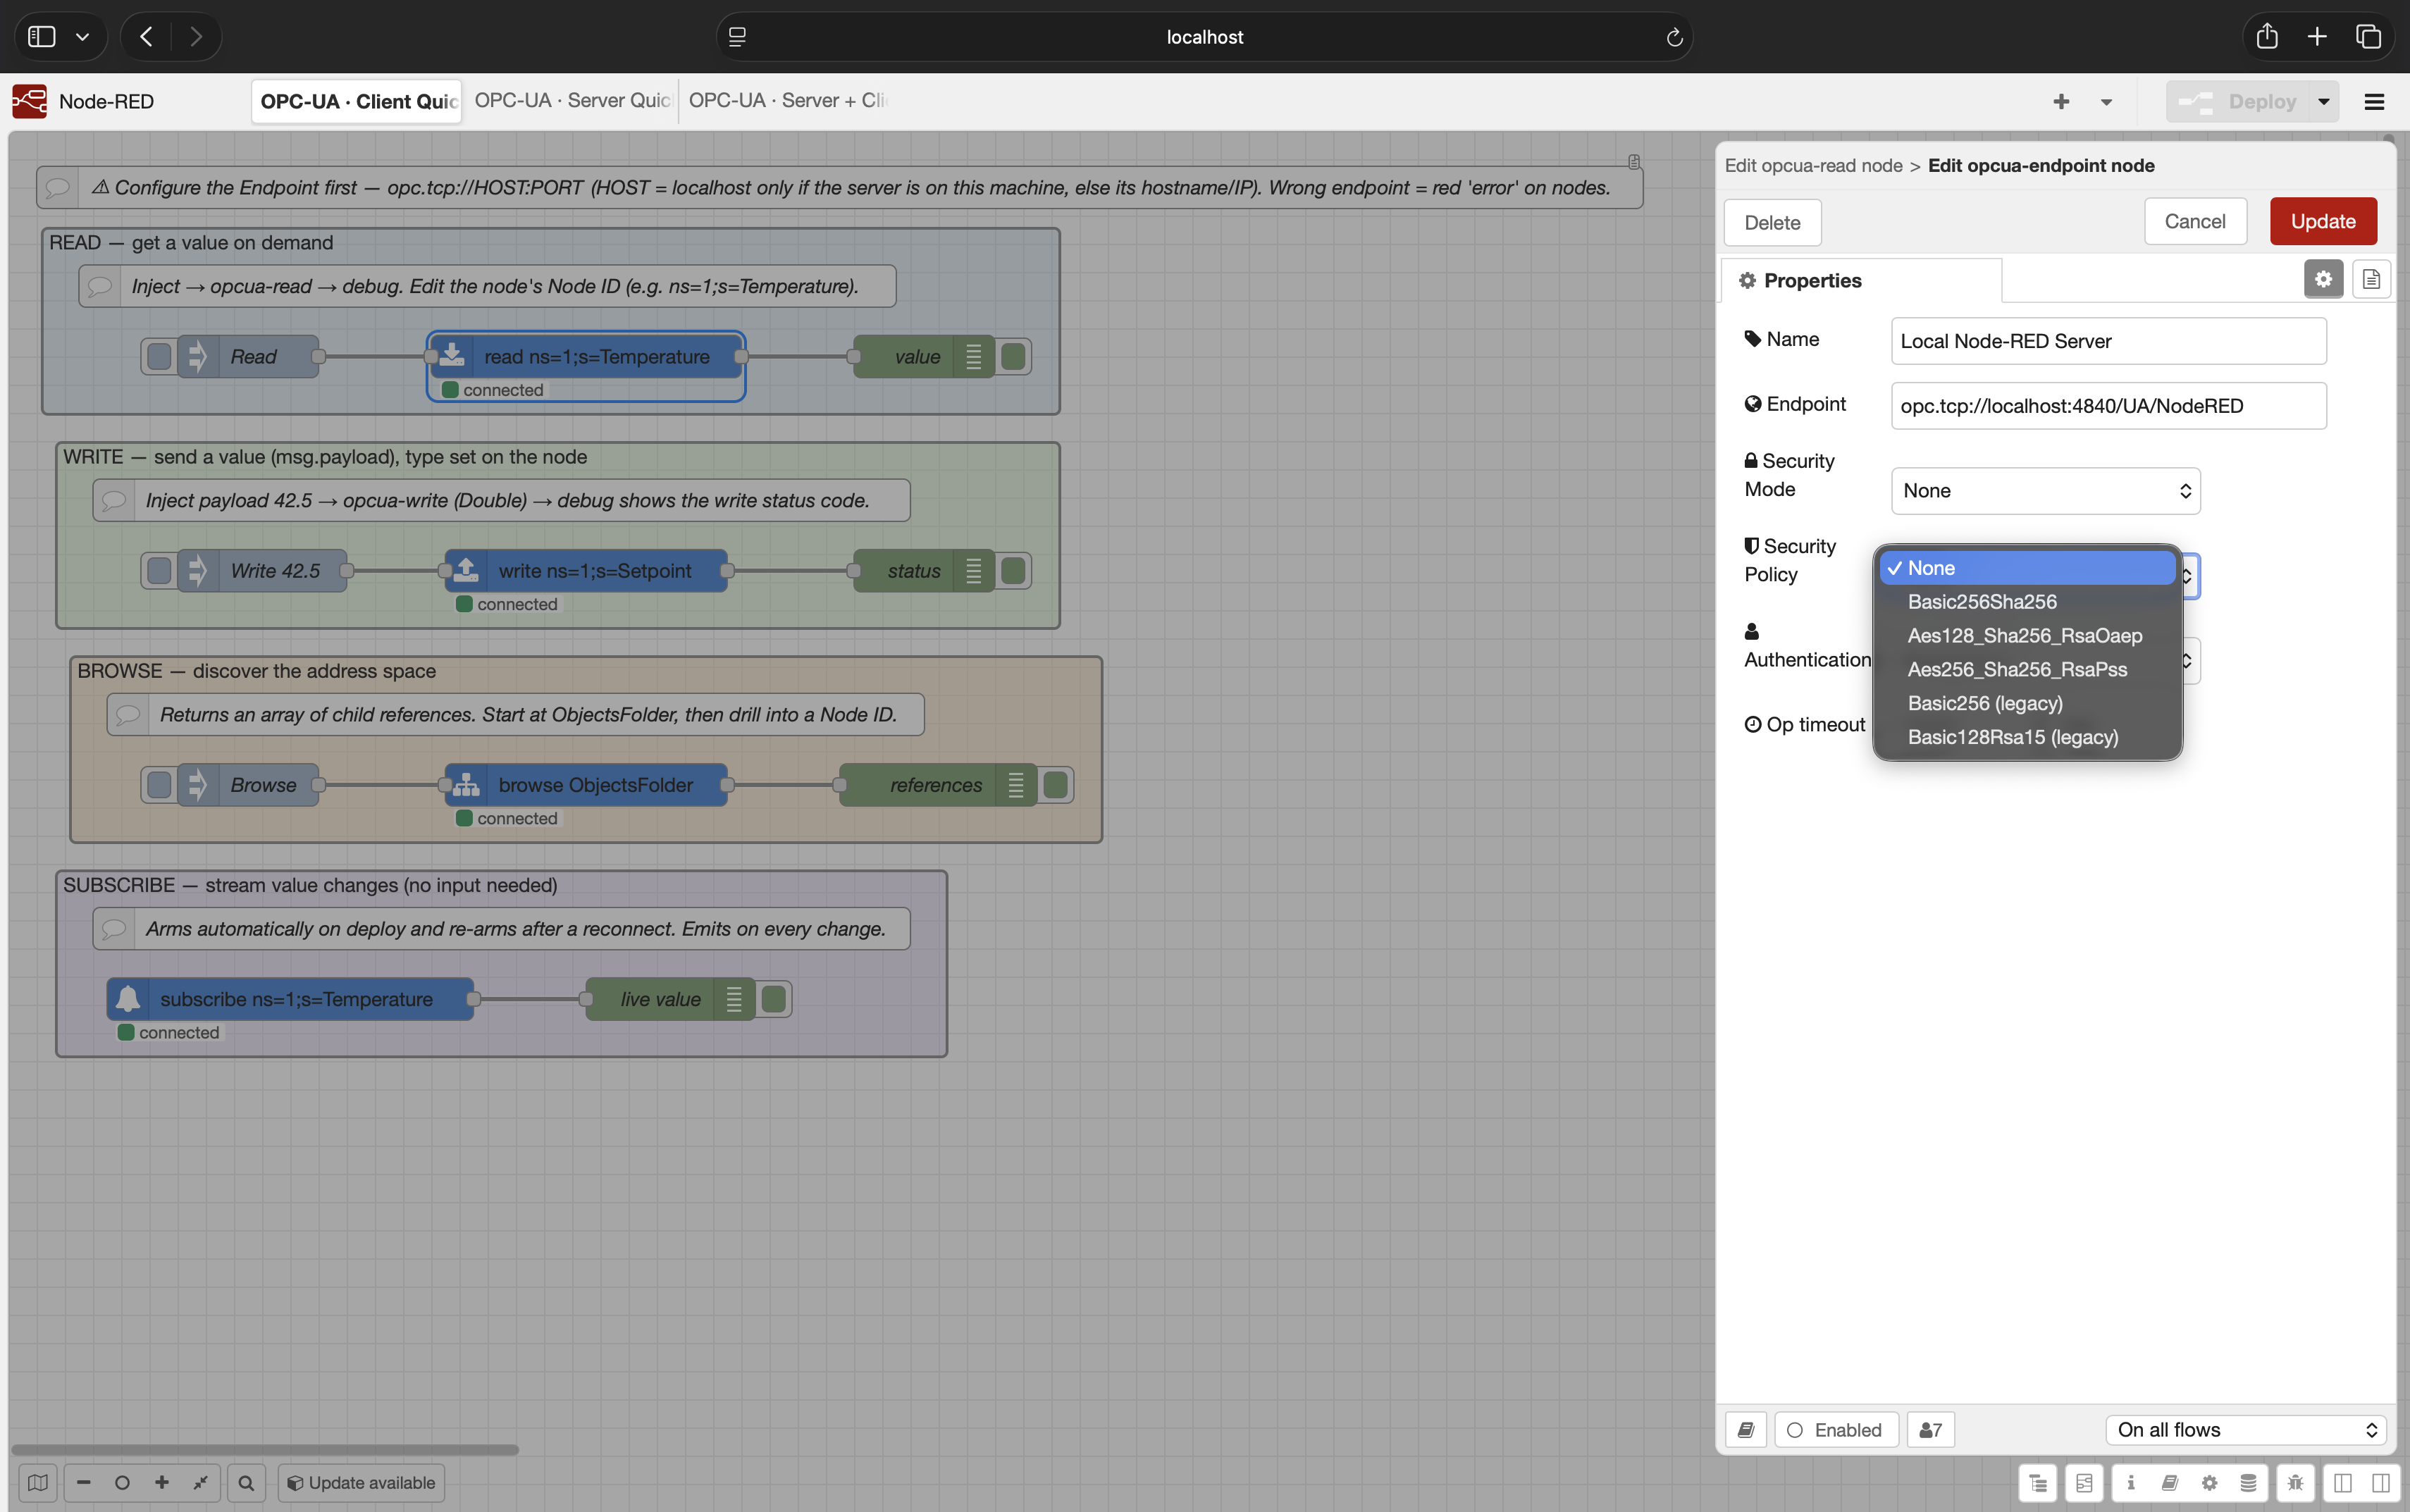Screen dimensions: 2410x1512
Task: Reload the page in the browser address bar
Action: point(1674,37)
